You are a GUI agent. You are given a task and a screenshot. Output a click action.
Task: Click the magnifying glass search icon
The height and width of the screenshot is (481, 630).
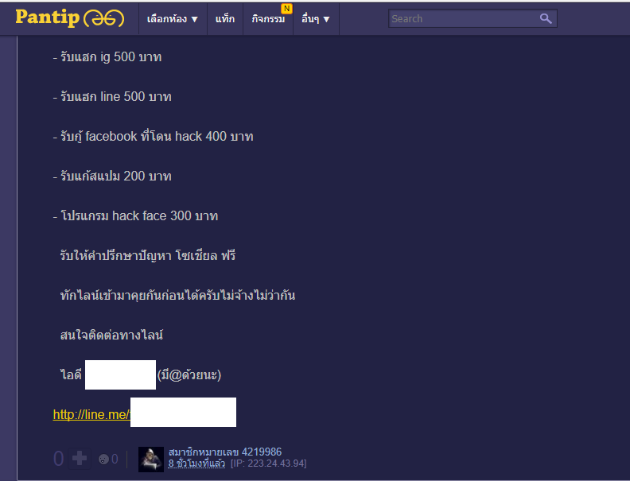pyautogui.click(x=546, y=18)
